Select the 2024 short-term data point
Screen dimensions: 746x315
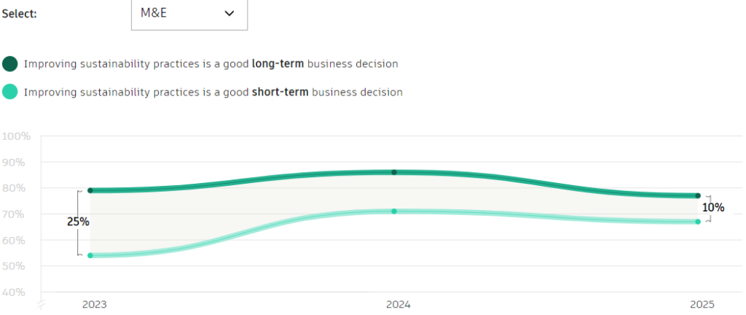[394, 211]
